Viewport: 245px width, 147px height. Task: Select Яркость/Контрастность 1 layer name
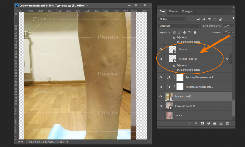point(199,77)
